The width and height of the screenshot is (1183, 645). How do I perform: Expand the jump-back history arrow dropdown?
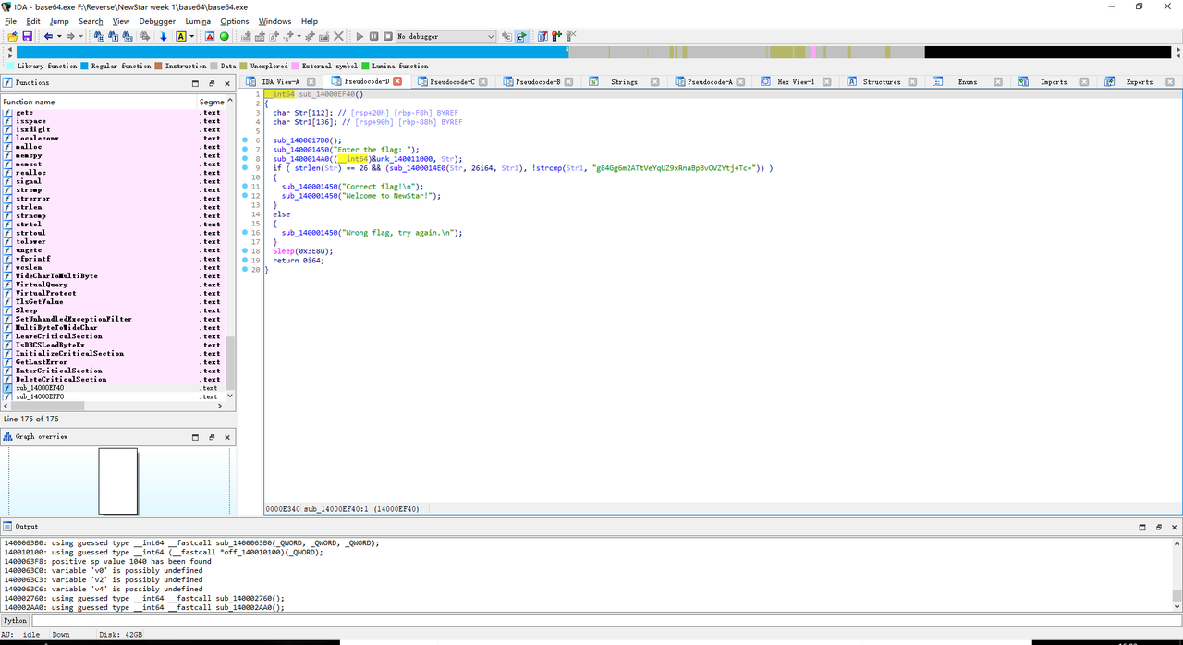pos(59,36)
